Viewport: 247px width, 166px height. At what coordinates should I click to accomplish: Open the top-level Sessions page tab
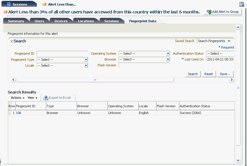coord(19,4)
